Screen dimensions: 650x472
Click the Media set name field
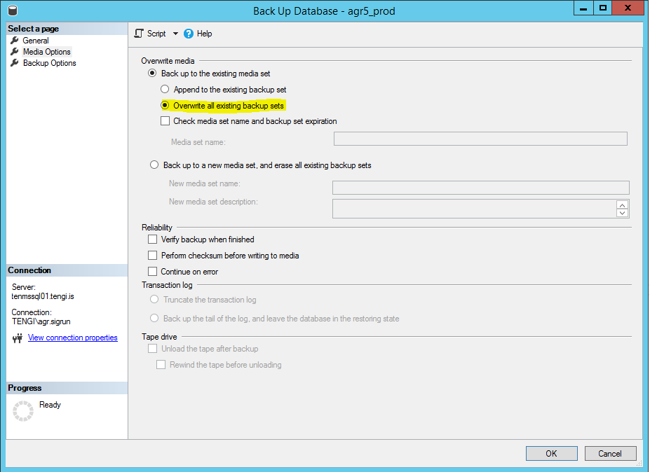click(x=480, y=139)
